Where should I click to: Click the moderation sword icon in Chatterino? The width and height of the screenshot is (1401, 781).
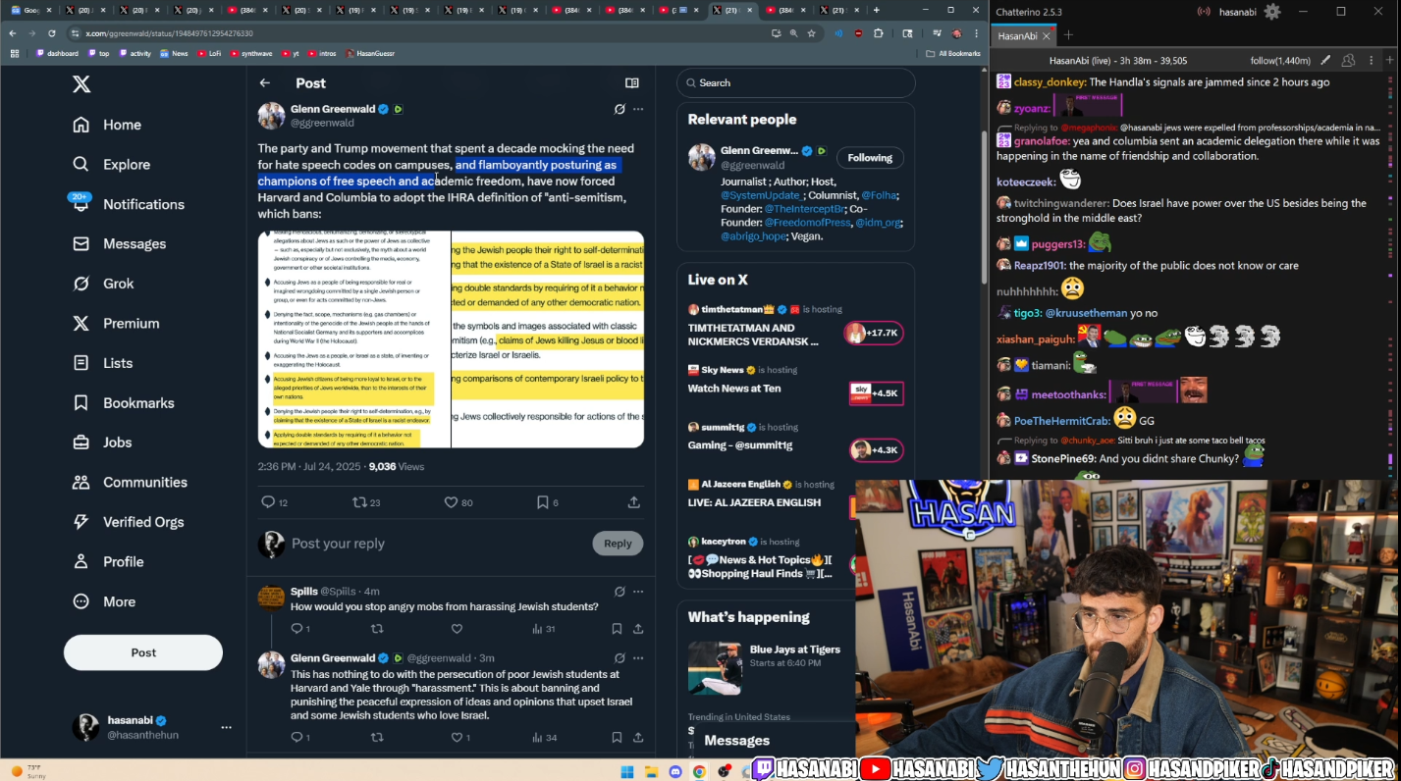(1325, 60)
